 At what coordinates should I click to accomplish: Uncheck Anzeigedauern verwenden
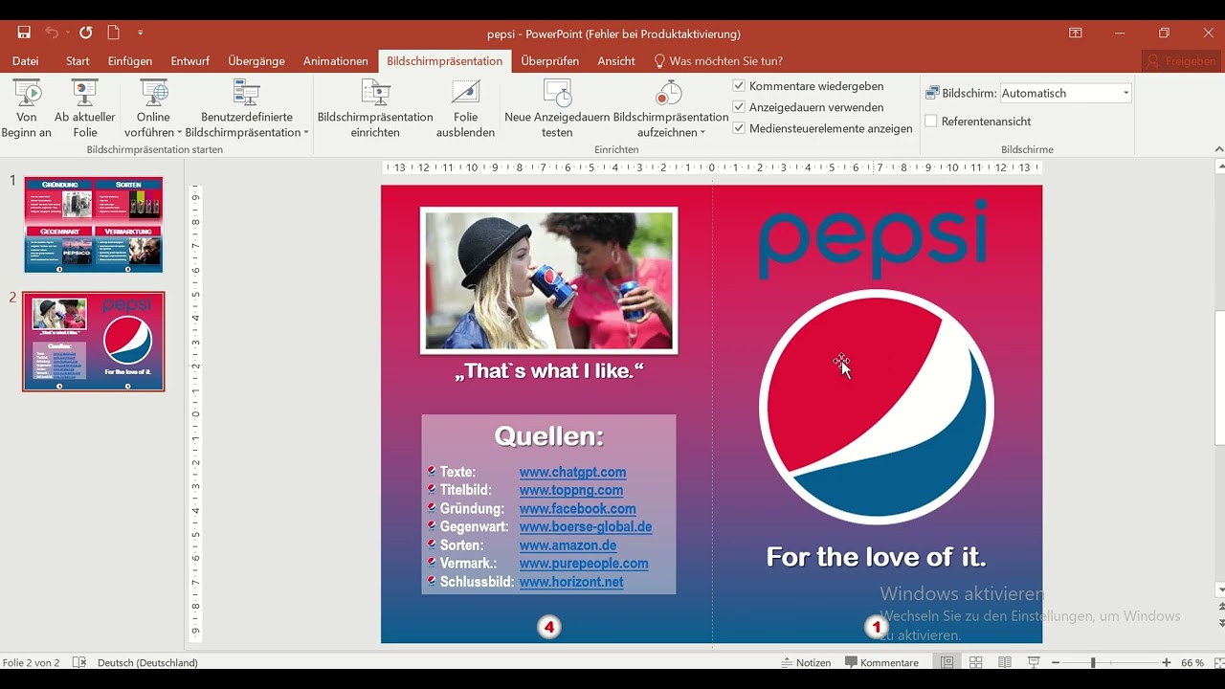[x=739, y=107]
